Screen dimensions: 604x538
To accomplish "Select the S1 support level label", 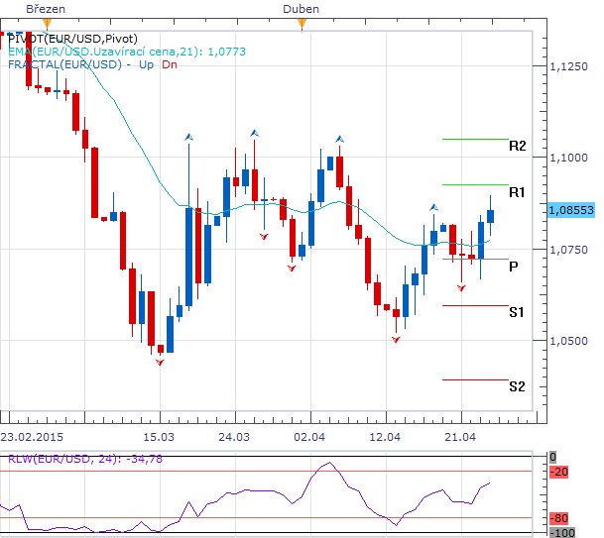I will (x=517, y=312).
